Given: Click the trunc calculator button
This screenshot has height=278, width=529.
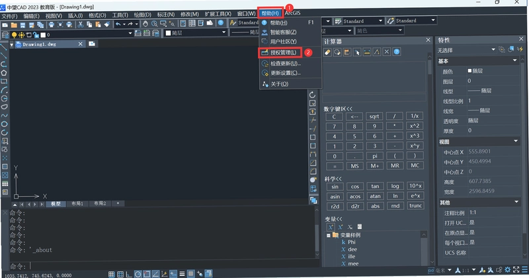Looking at the screenshot, I should [x=416, y=206].
